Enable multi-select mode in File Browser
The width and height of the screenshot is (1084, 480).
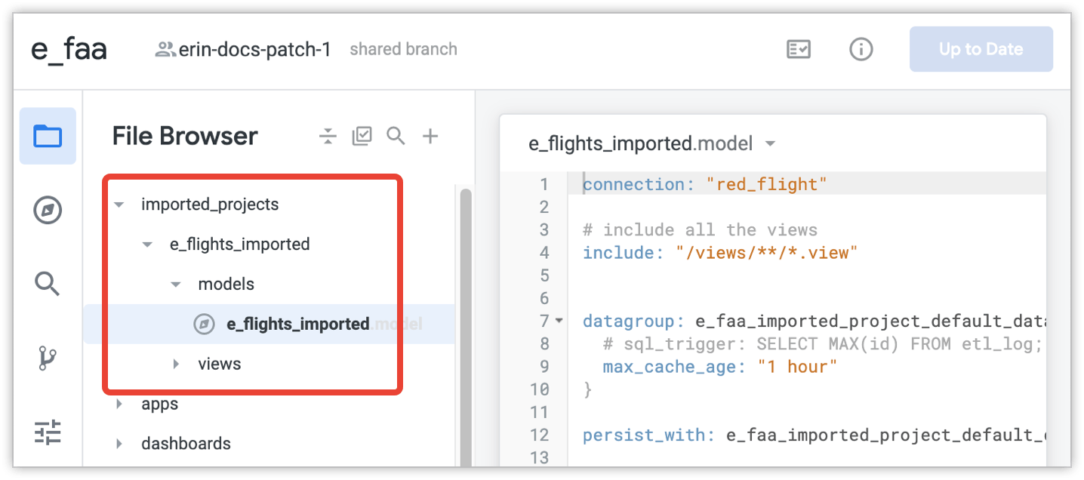[362, 136]
